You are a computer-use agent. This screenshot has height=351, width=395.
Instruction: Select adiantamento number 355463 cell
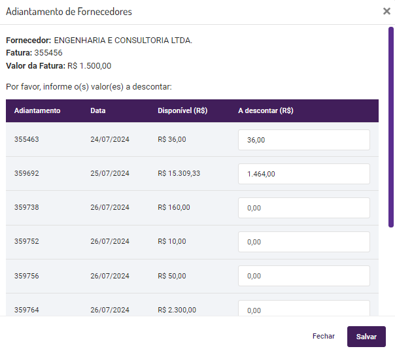[27, 140]
